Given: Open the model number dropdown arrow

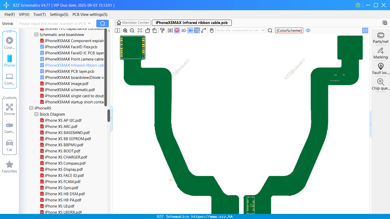Looking at the screenshot, I should click(x=89, y=23).
